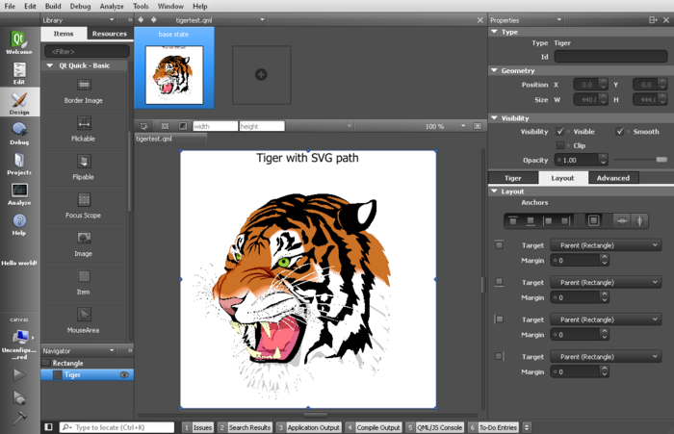This screenshot has height=434, width=674.
Task: Click the Analyze mode icon
Action: pyautogui.click(x=18, y=194)
